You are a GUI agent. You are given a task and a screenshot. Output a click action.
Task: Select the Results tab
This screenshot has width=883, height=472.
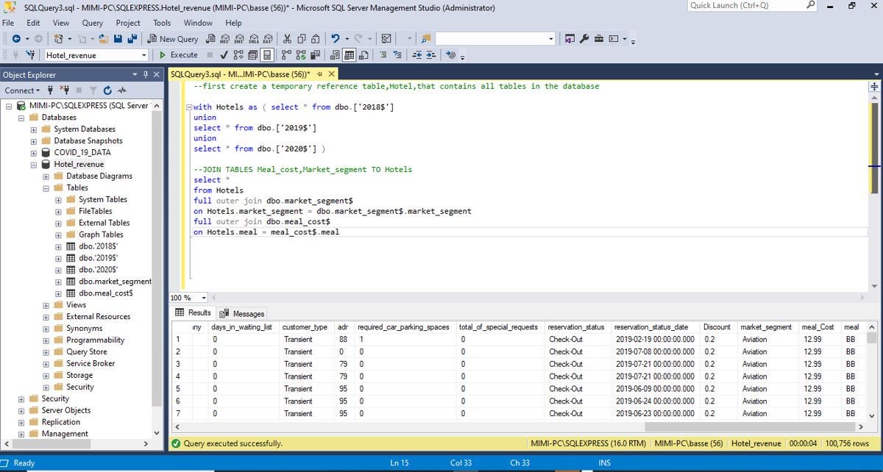[193, 312]
